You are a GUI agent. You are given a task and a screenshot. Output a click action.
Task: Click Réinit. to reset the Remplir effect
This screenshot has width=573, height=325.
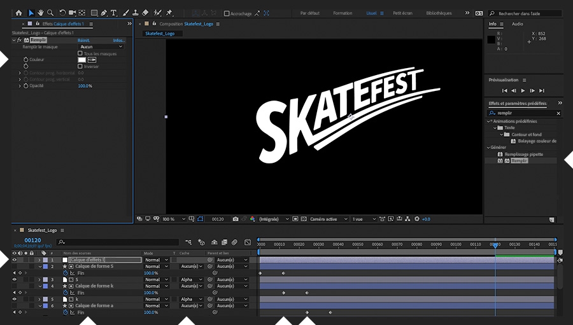tap(83, 40)
